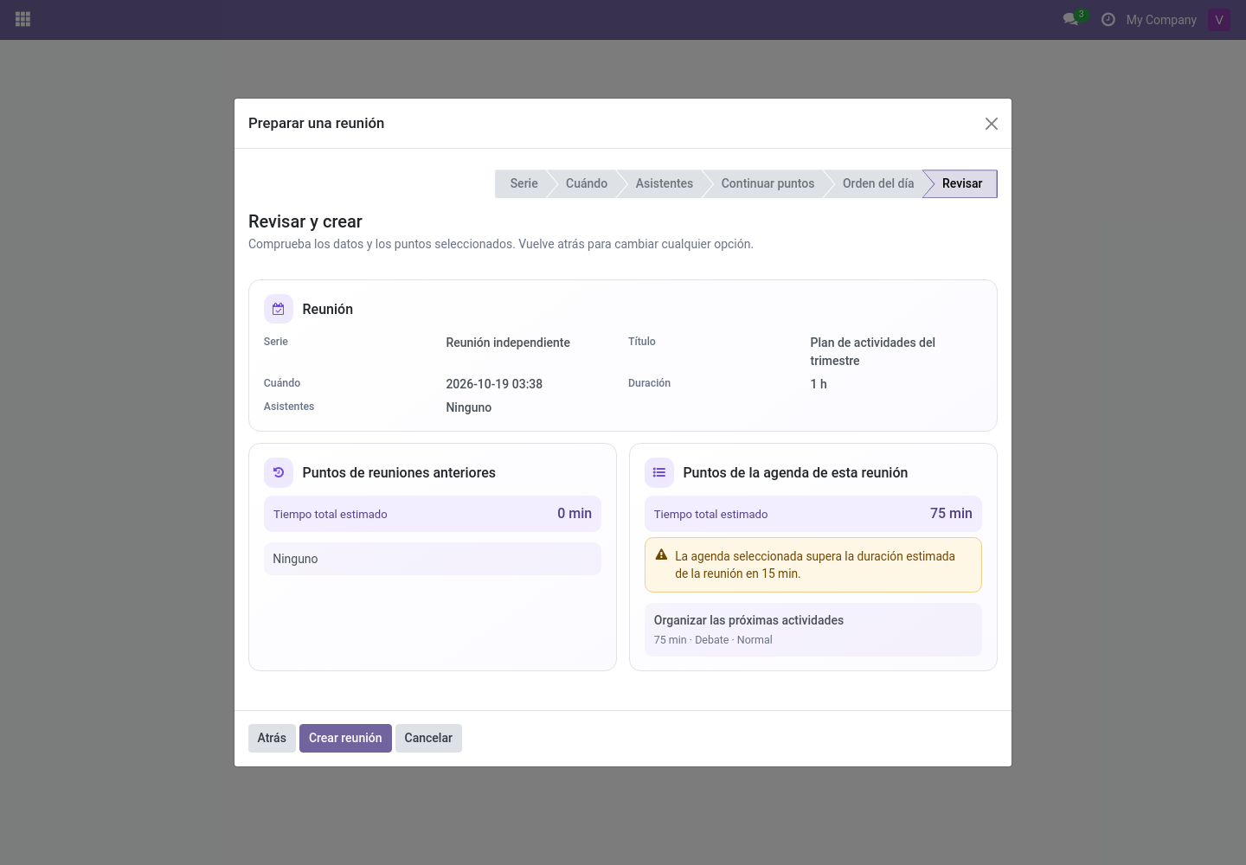Click the Atrás button
The image size is (1246, 865).
coord(272,738)
